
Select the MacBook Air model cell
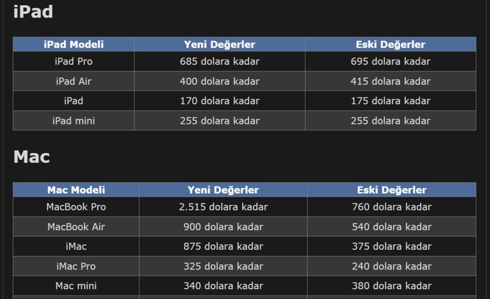pyautogui.click(x=76, y=227)
